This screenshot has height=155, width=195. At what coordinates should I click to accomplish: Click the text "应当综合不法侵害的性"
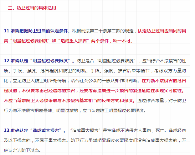164,61
